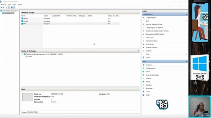Collapse the Pontos de Verificação panel

138,51
